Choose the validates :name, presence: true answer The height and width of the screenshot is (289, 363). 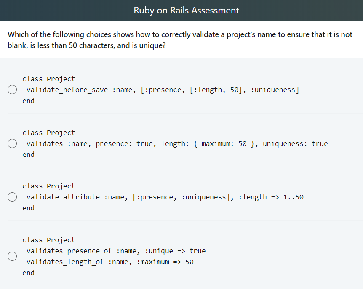click(x=12, y=143)
